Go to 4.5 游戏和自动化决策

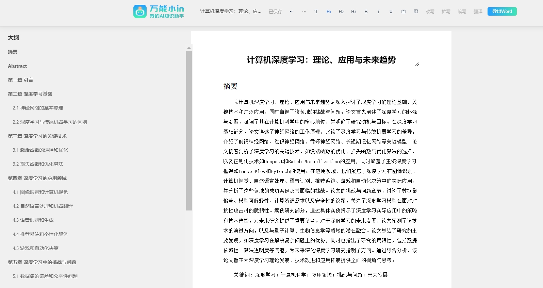[x=35, y=248]
